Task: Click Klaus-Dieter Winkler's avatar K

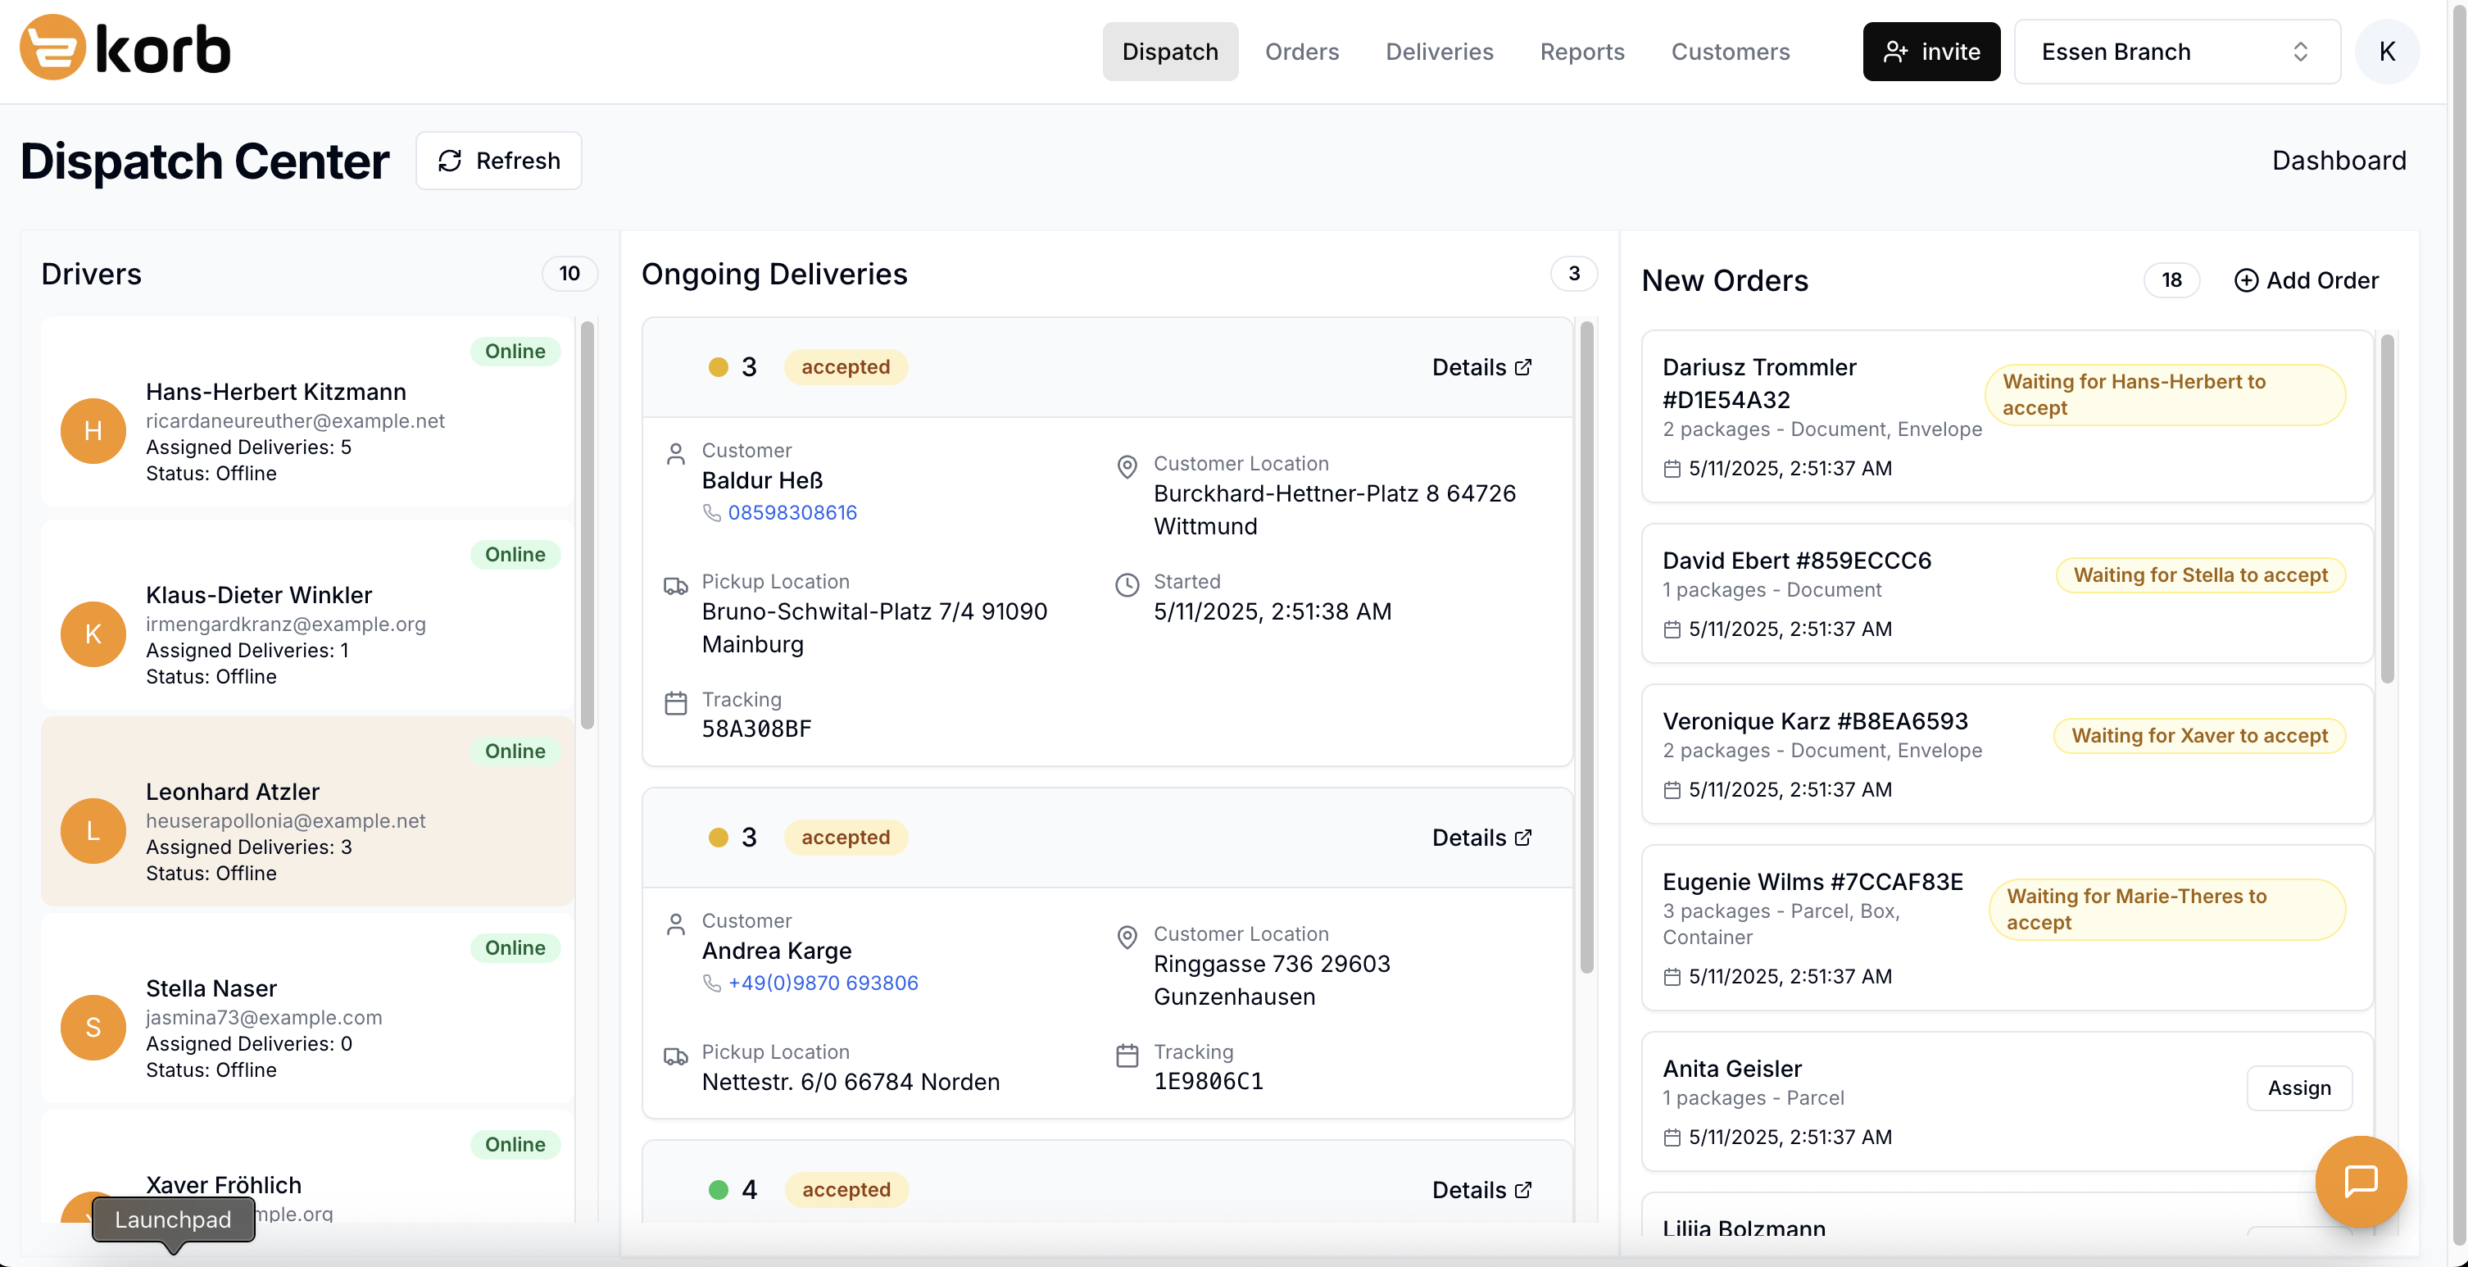Action: click(x=93, y=634)
